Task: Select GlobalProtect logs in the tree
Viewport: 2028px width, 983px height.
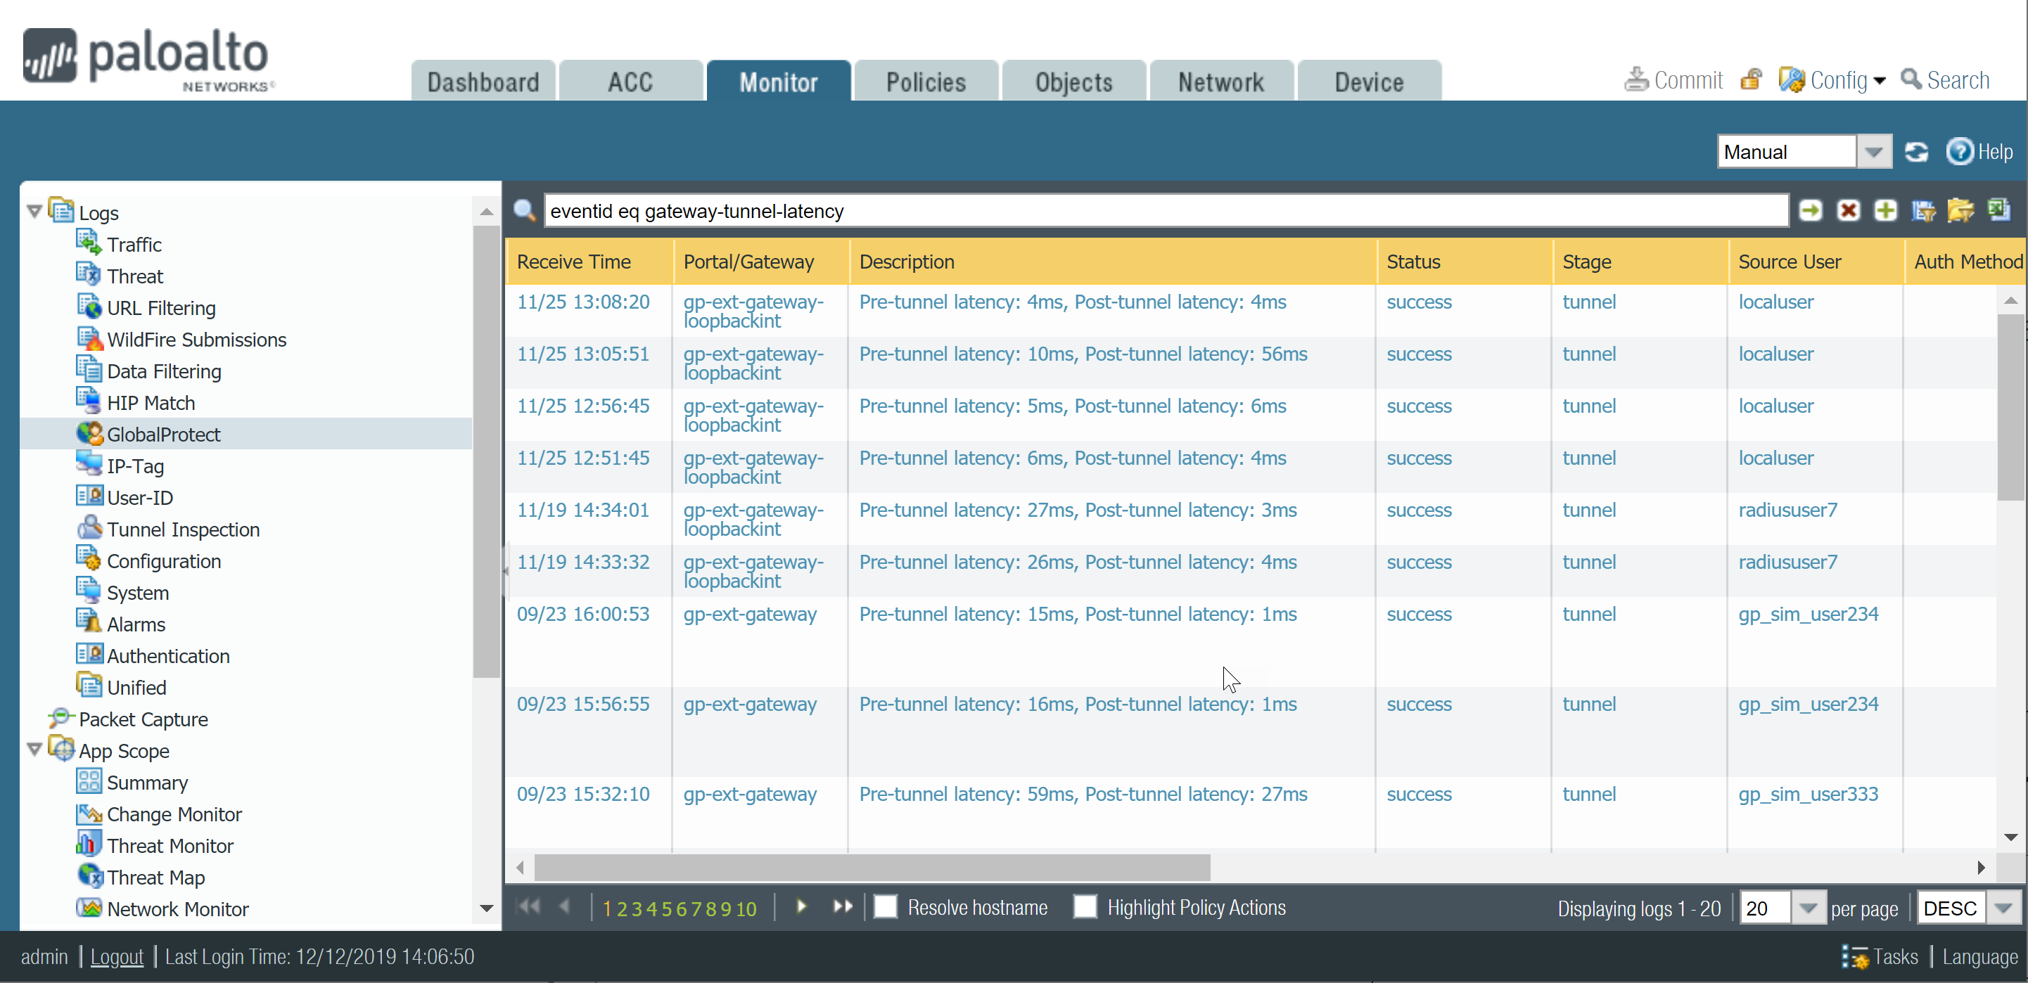Action: 164,434
